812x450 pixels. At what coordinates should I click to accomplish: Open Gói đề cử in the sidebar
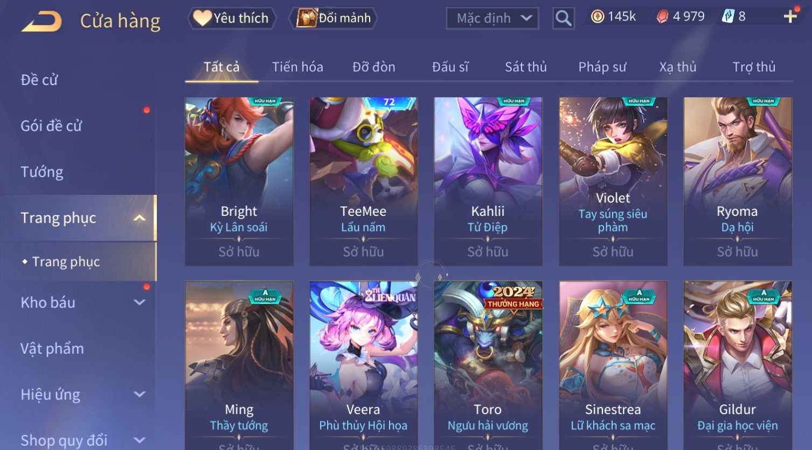(51, 126)
